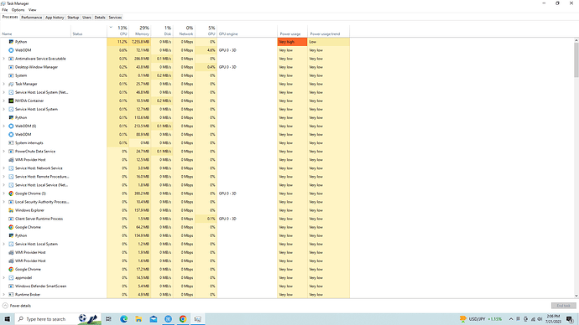Click the USD/JPY taskbar widget
This screenshot has height=325, width=579.
481,319
